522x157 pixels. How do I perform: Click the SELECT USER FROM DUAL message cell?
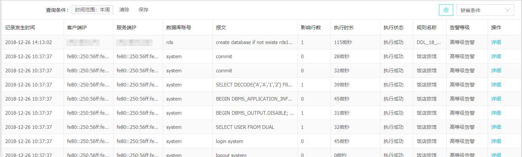(245, 127)
